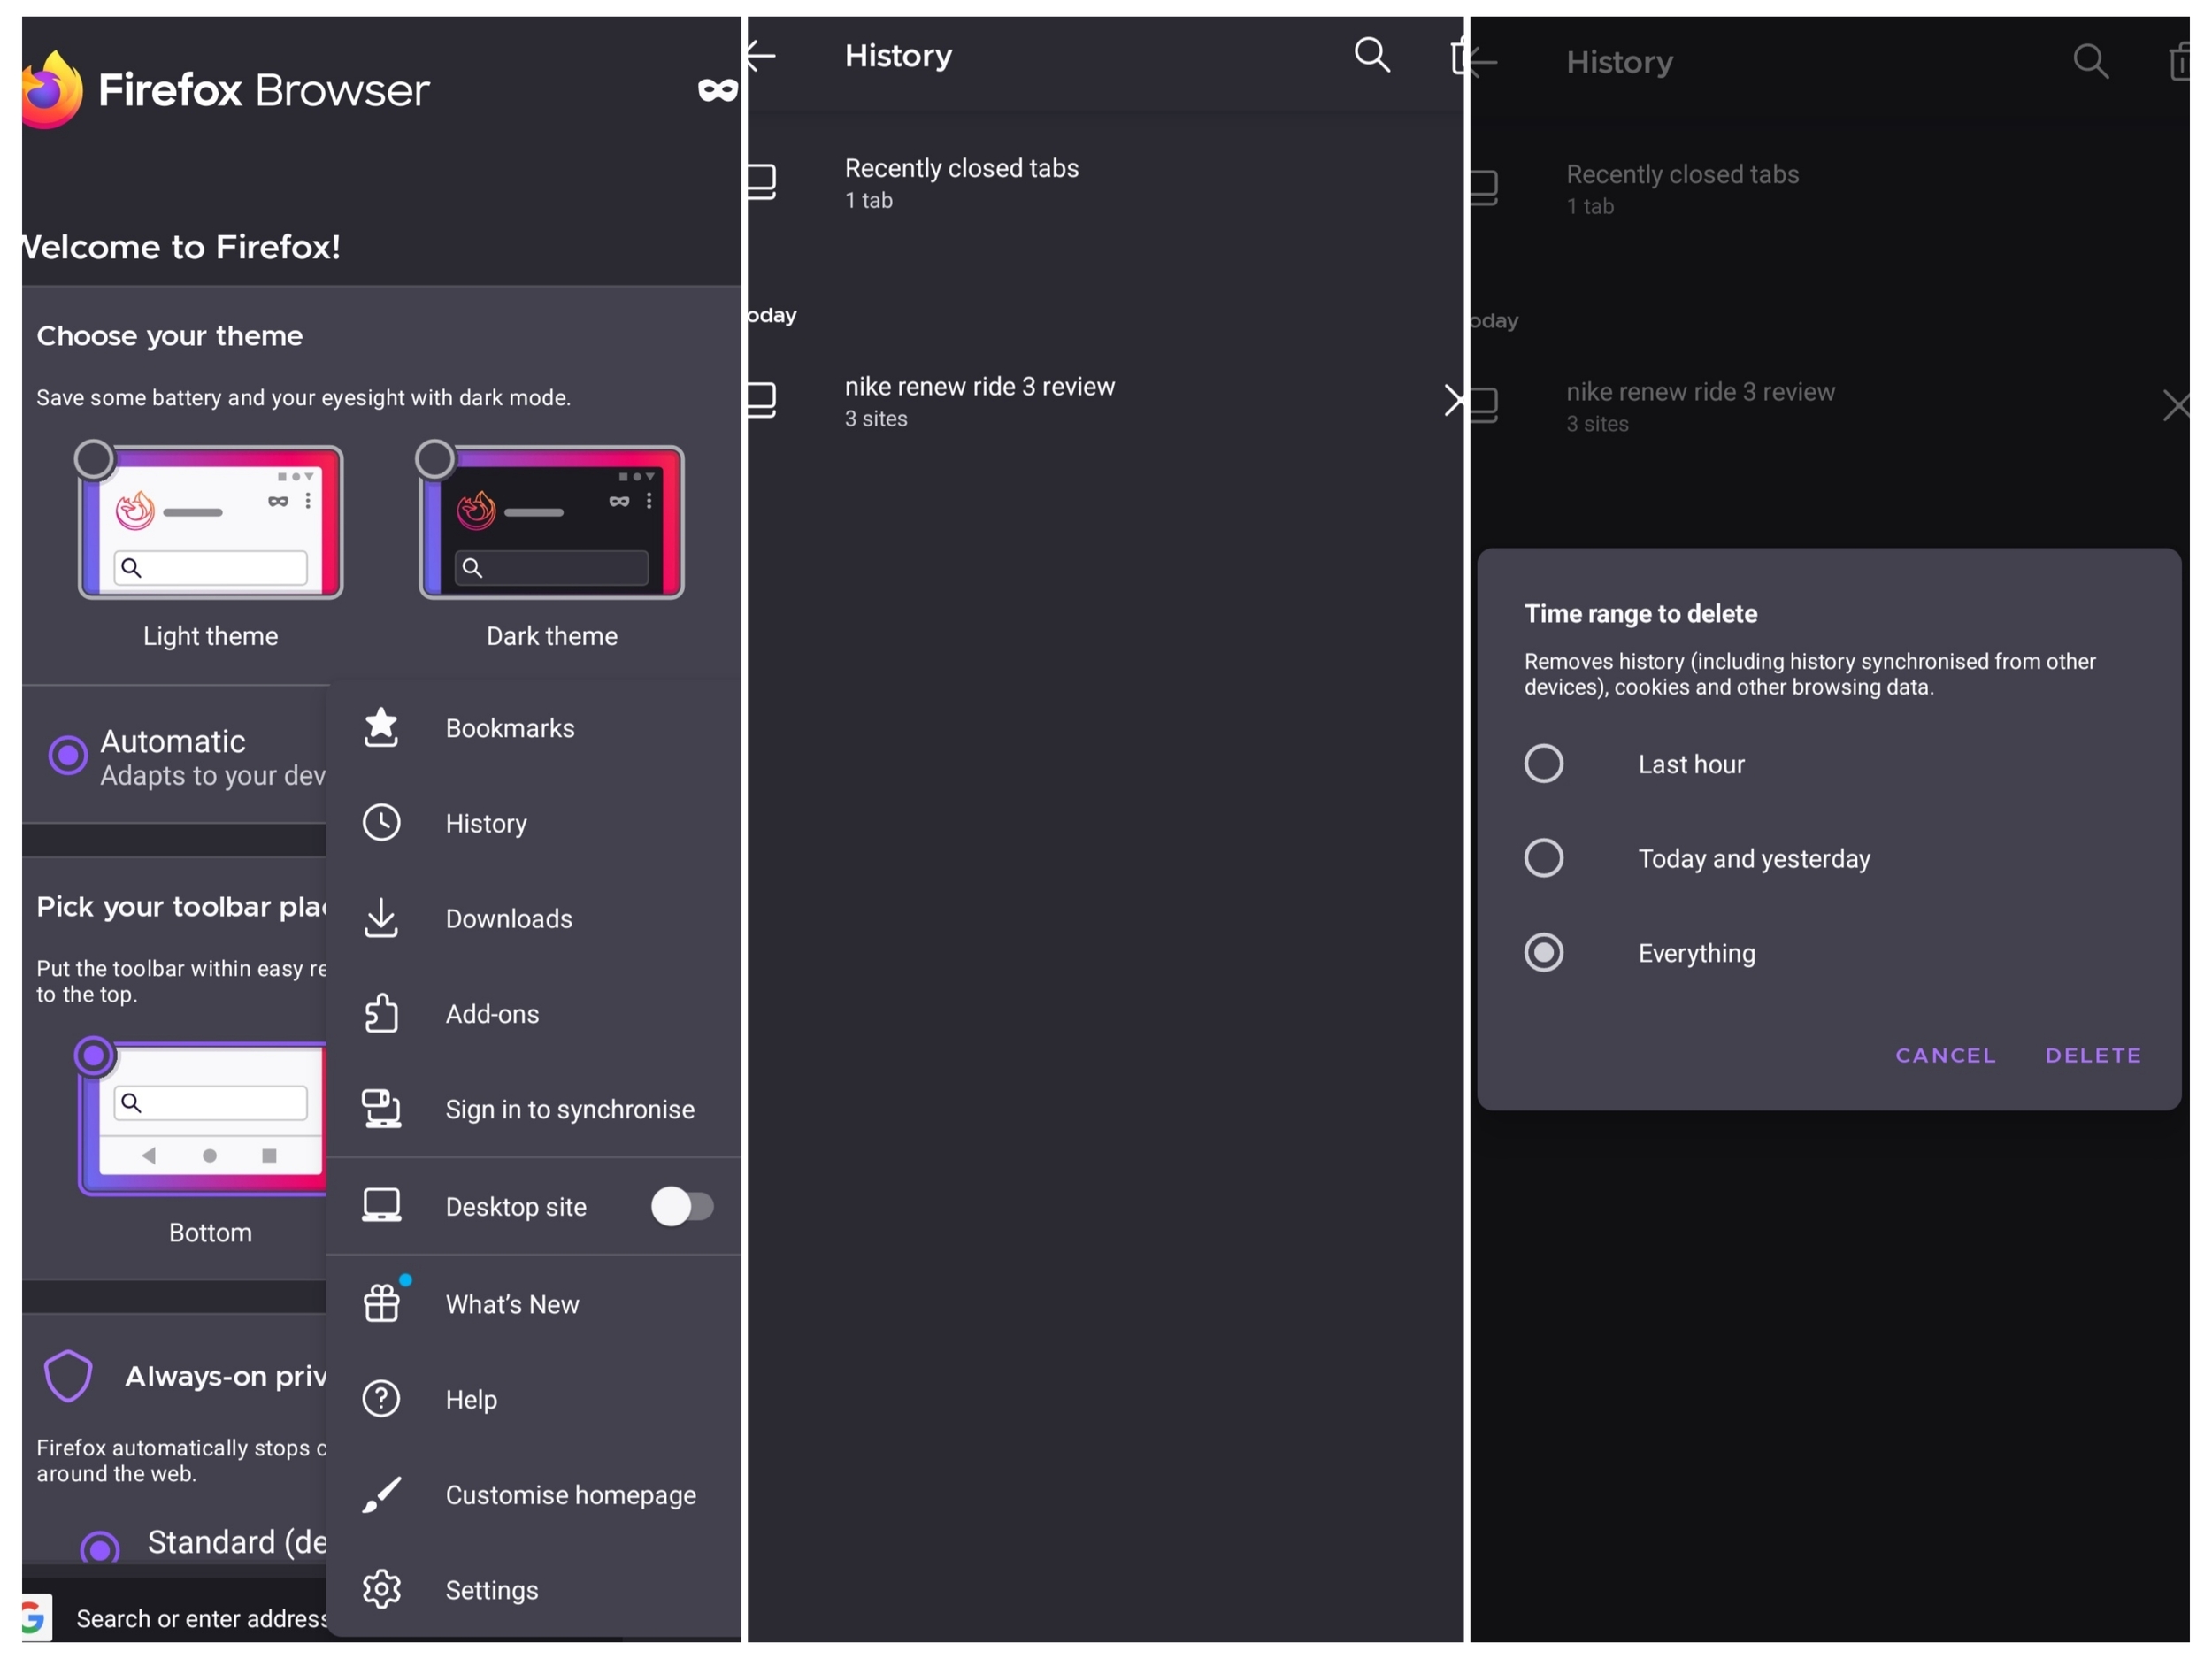
Task: Open Recently closed tabs in middle panel
Action: tap(1106, 182)
